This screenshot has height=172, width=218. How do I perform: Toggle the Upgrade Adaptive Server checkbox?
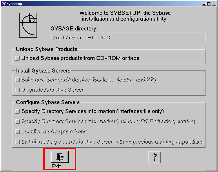tap(17, 90)
